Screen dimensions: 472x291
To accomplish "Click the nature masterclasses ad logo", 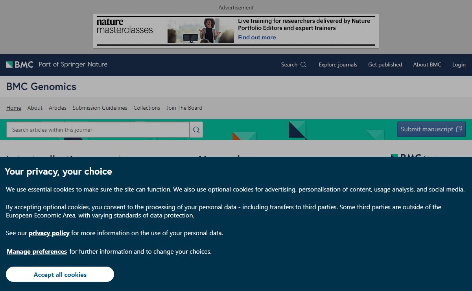I will (x=125, y=26).
